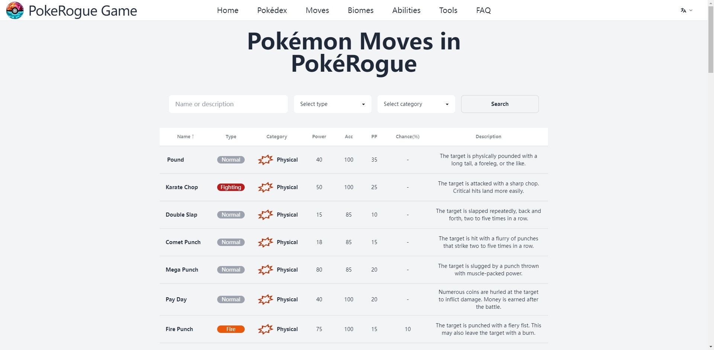The image size is (714, 350).
Task: Sort by the Chance(%) column header
Action: pyautogui.click(x=408, y=137)
